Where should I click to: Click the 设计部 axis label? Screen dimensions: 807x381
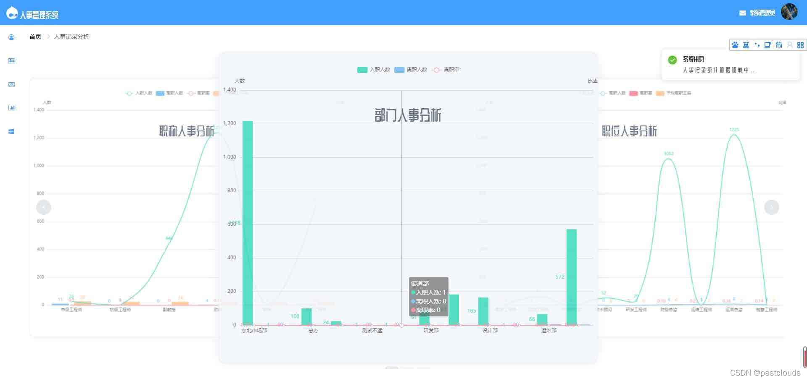coord(490,331)
